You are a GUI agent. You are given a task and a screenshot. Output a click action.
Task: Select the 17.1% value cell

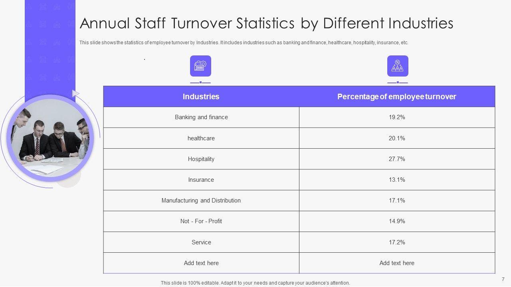[x=397, y=201]
